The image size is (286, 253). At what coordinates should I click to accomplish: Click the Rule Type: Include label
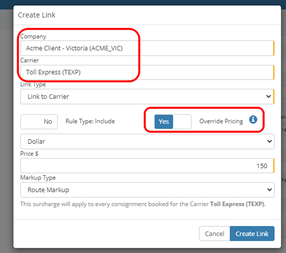point(90,121)
